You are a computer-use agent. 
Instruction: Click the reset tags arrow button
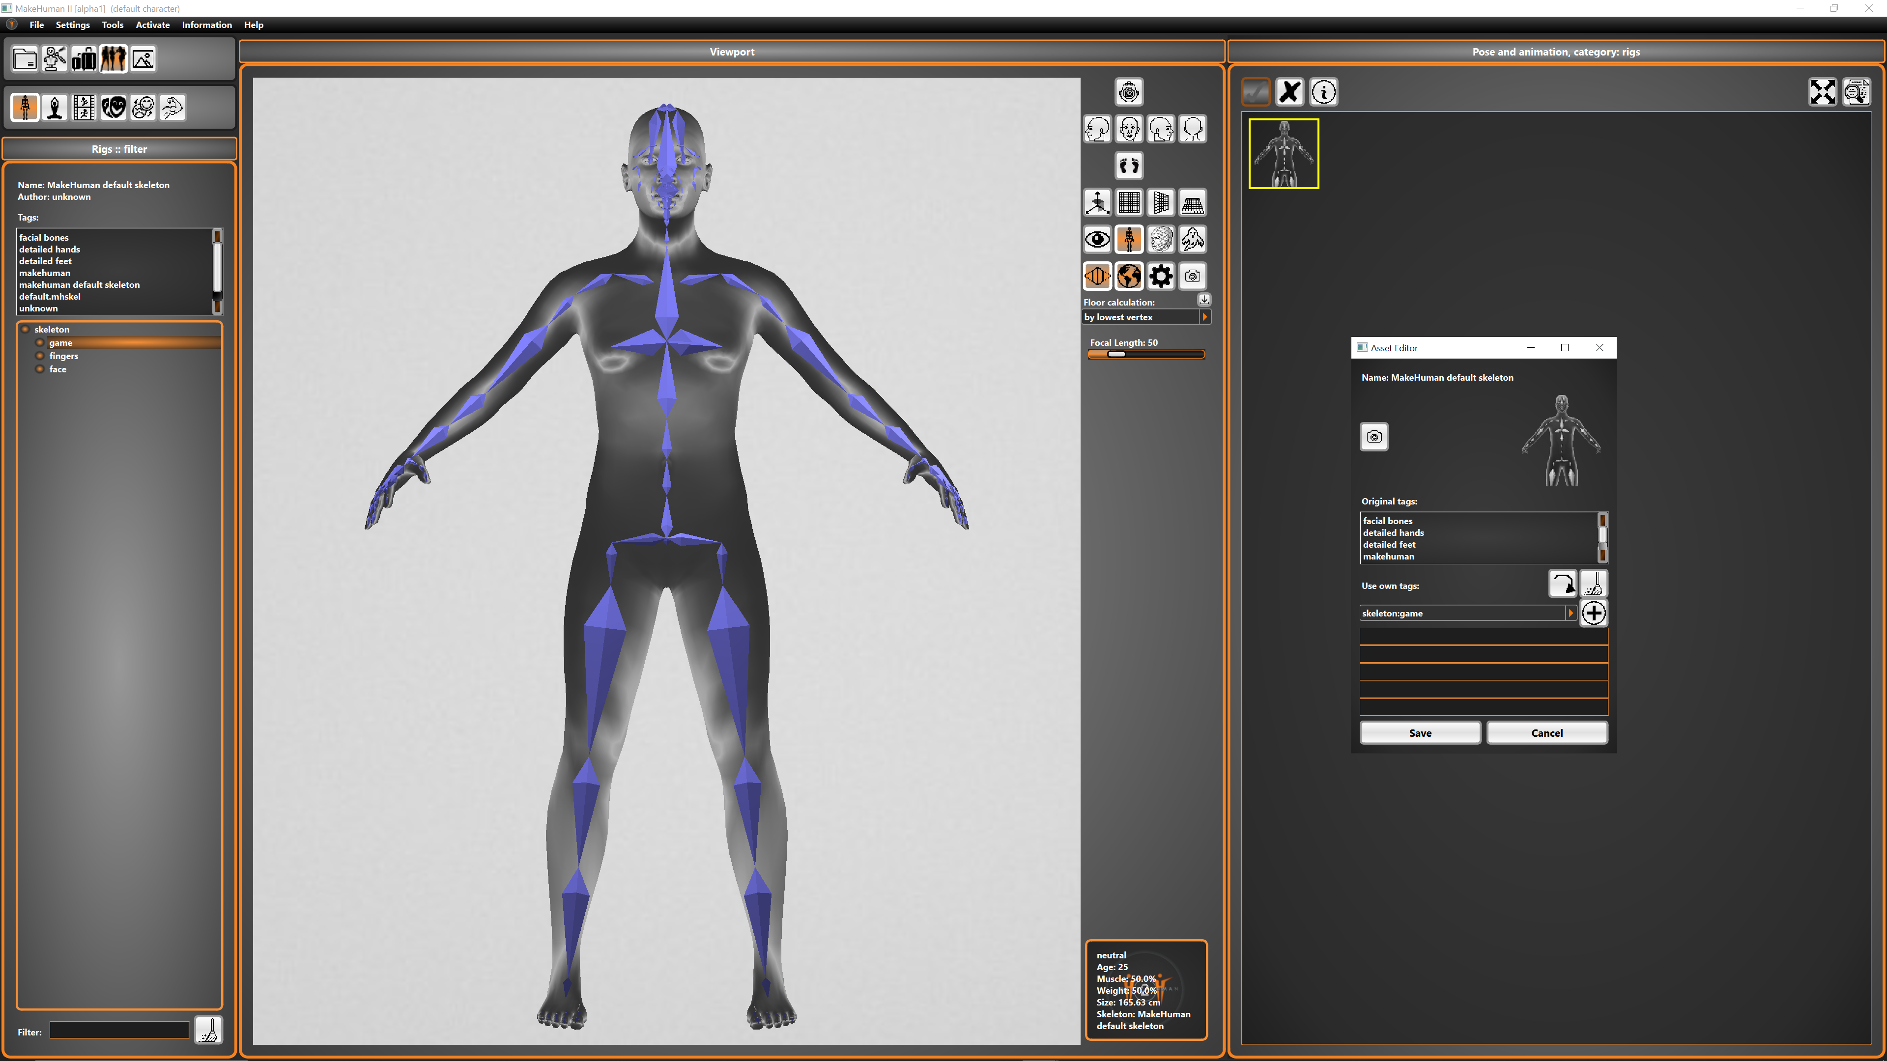1563,585
